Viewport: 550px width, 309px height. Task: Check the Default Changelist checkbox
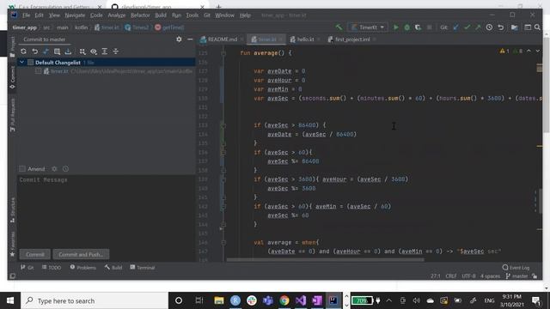point(31,63)
